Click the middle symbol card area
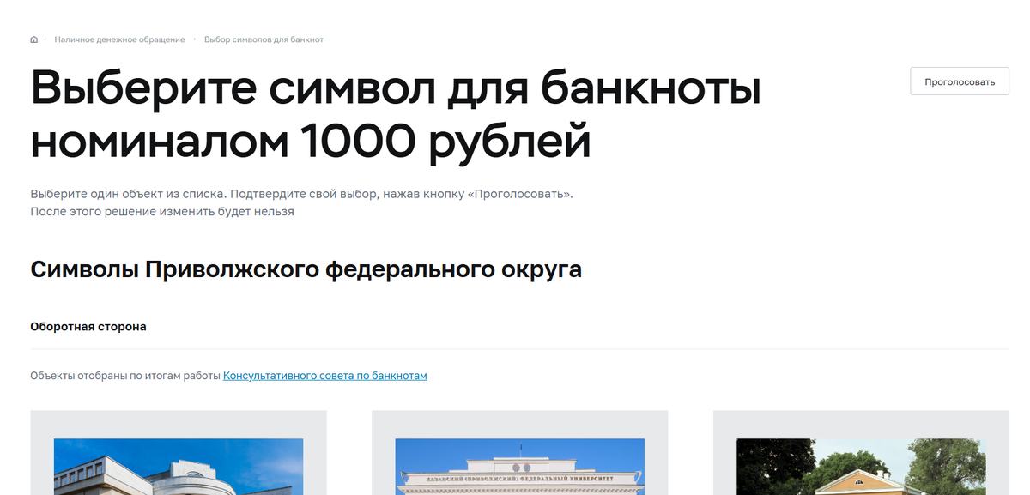1030x495 pixels. [519, 452]
